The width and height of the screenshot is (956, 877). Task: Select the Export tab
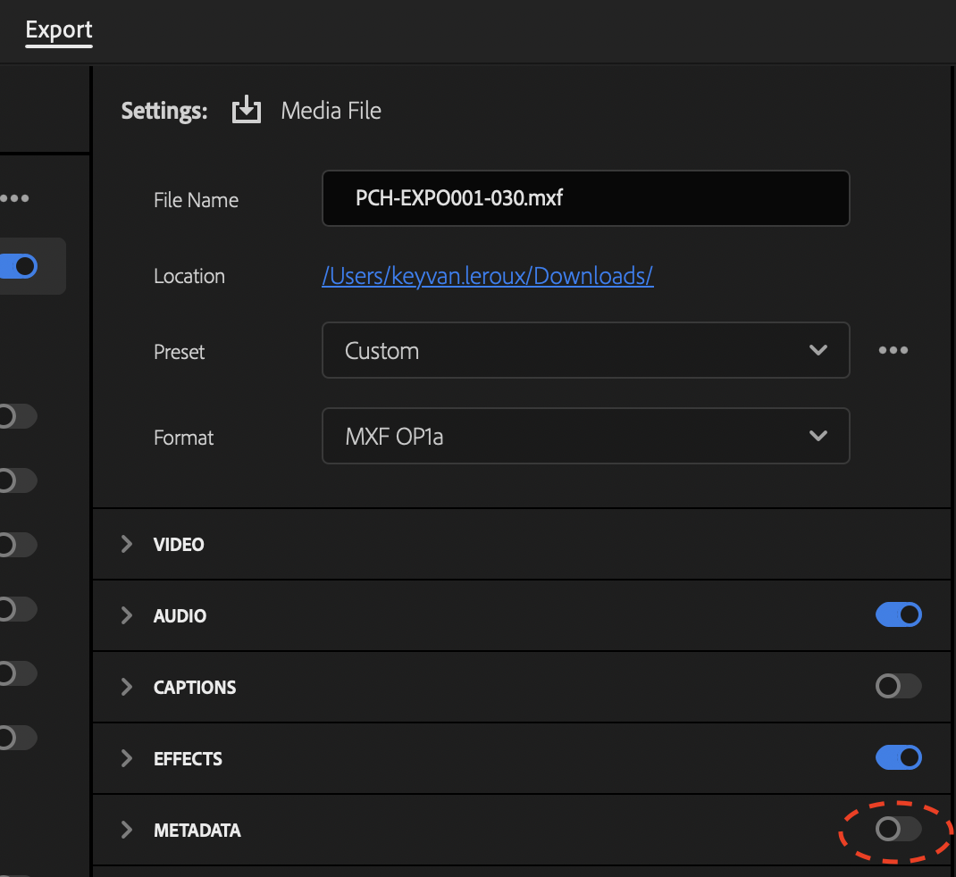[58, 29]
